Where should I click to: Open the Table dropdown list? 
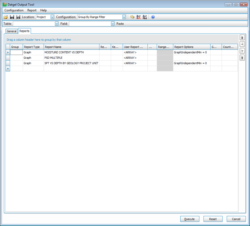(56, 24)
